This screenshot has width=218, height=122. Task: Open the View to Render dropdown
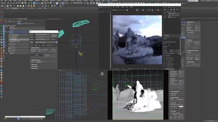(x=45, y=42)
